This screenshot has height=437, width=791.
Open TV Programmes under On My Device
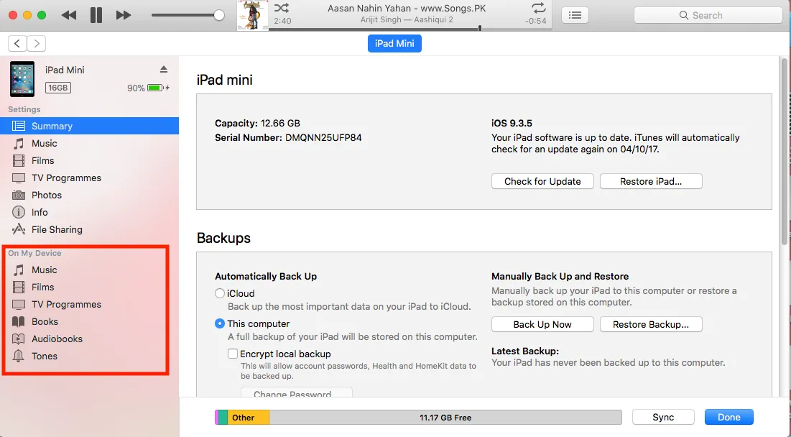click(89, 304)
